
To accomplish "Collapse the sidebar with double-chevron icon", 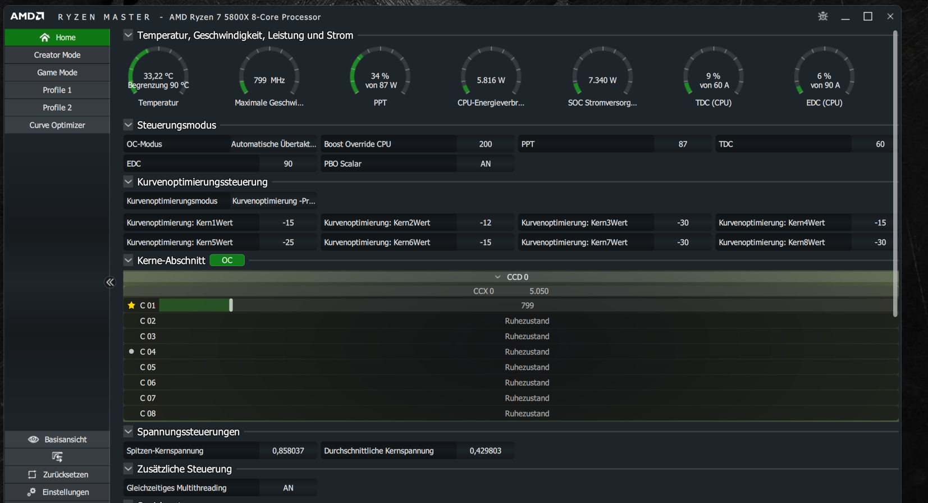I will (110, 282).
